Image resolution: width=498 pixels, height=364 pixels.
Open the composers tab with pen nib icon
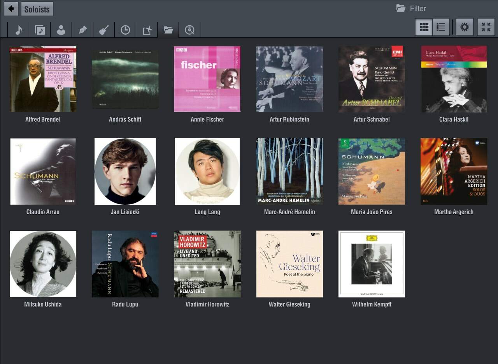tap(82, 30)
